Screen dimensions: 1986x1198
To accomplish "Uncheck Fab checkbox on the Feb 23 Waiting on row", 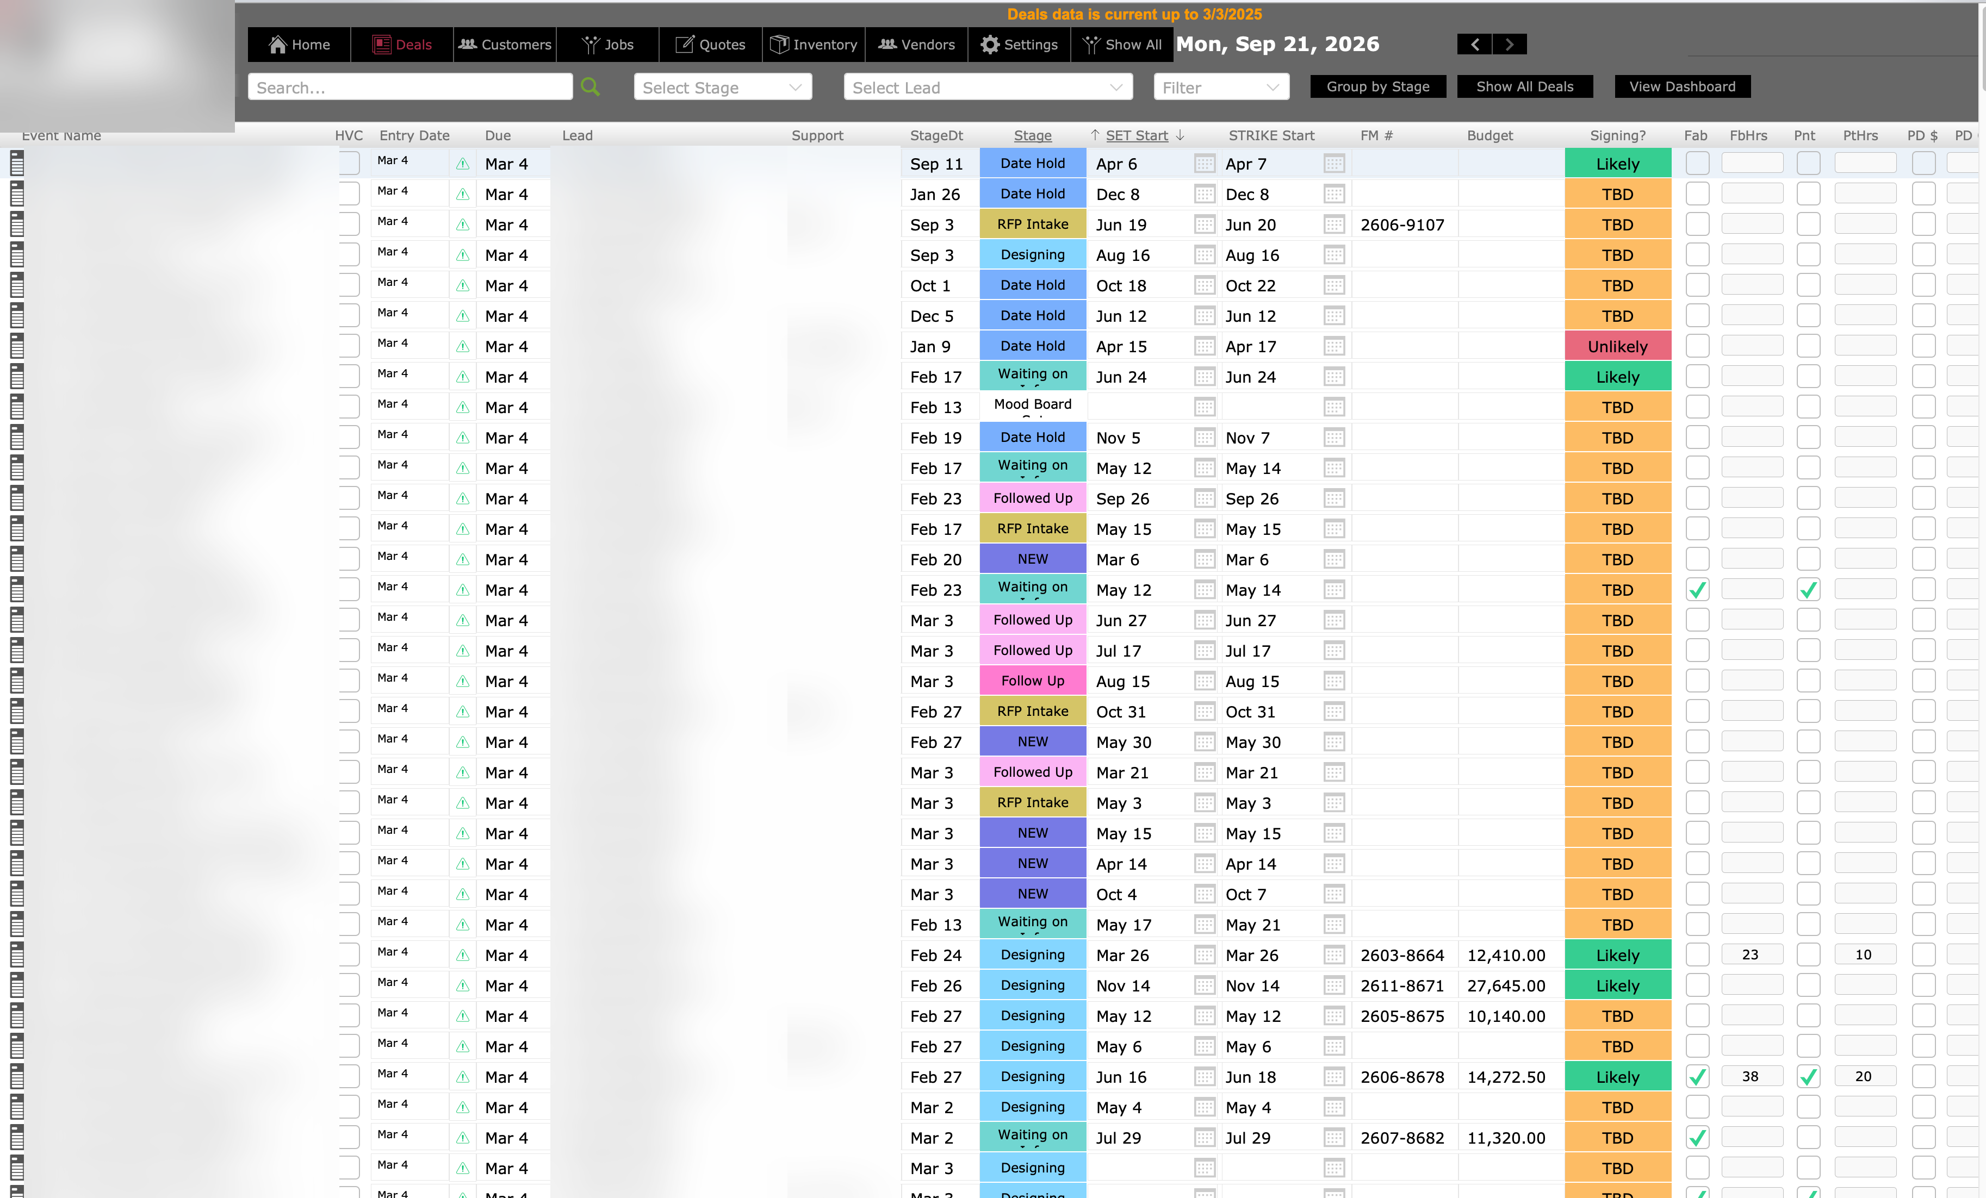I will pos(1697,590).
